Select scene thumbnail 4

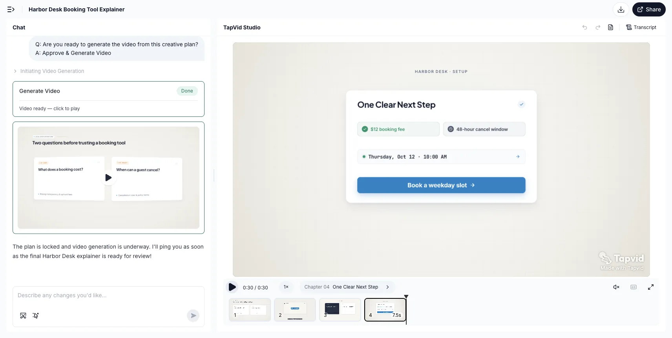coord(385,310)
